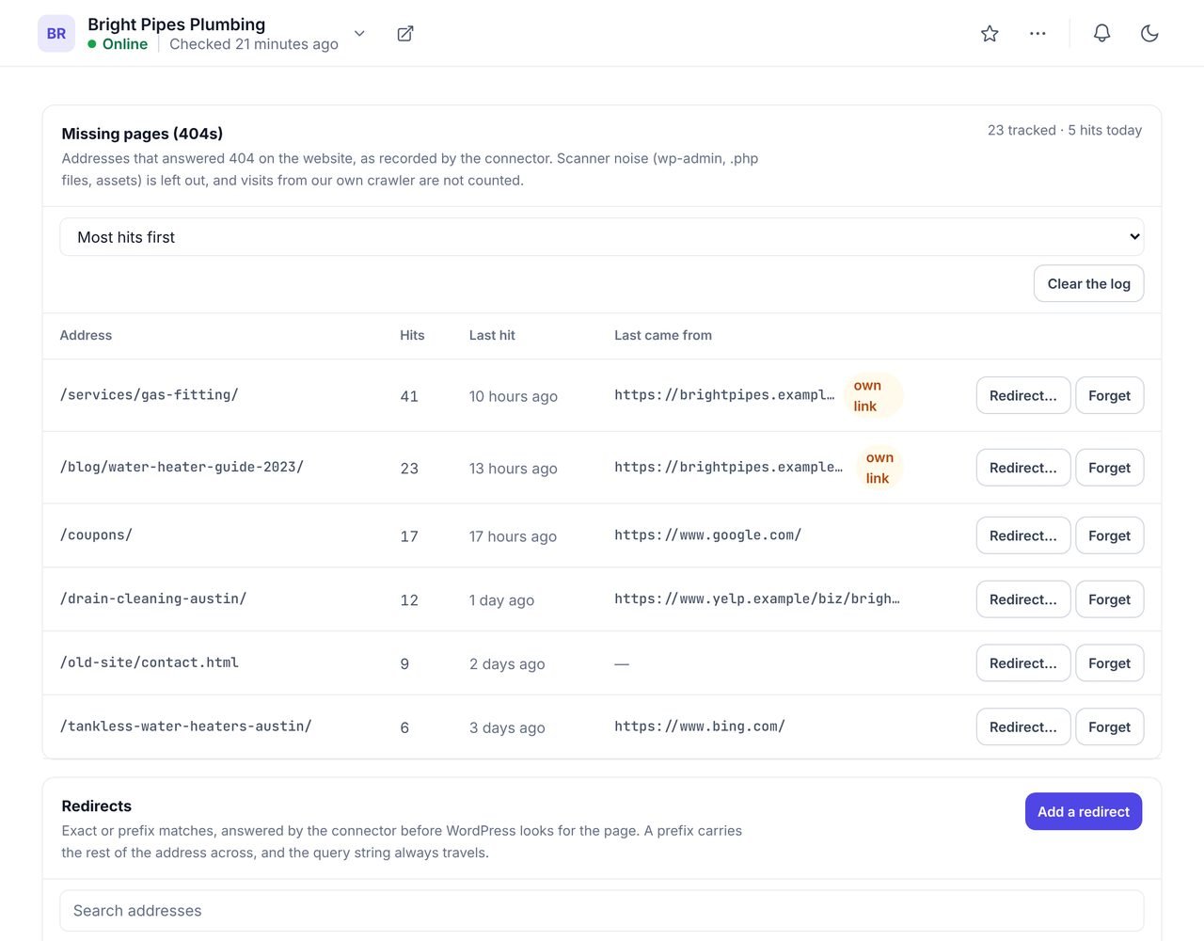Expand the Bright Pipes Plumbing site switcher chevron
This screenshot has width=1204, height=941.
coord(359,34)
